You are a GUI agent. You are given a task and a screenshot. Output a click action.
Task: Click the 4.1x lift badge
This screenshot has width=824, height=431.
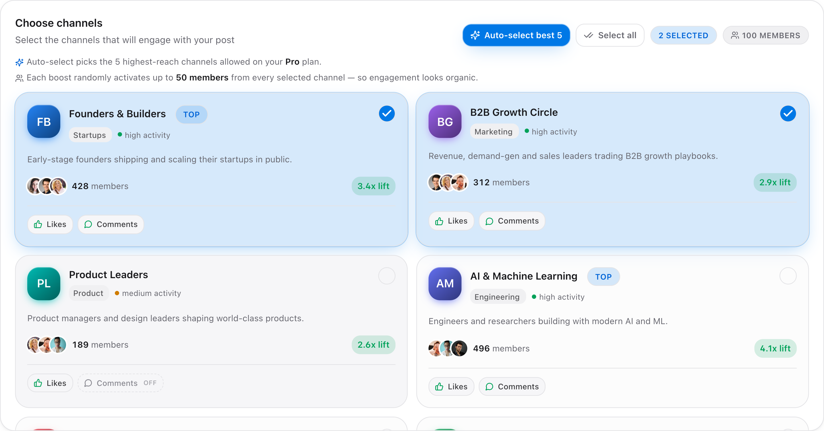(775, 348)
